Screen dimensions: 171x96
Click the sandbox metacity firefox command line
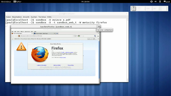pyautogui.click(x=56, y=23)
